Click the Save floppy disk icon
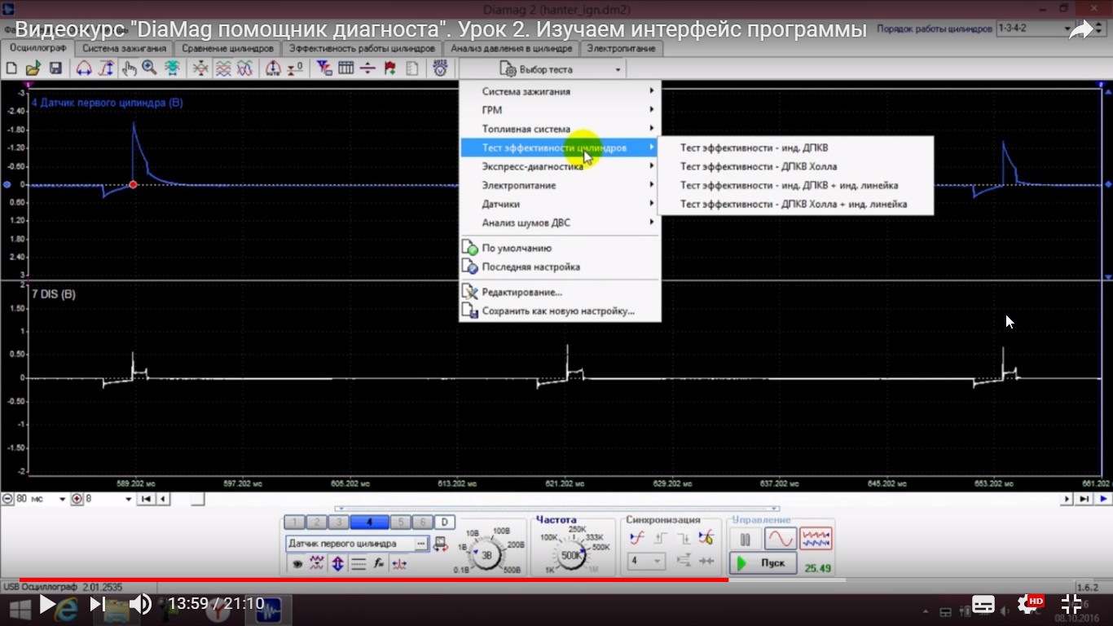 tap(55, 69)
